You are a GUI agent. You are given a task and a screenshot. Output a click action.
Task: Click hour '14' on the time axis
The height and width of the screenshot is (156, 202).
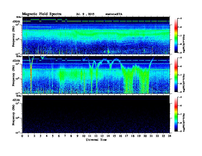108,136
